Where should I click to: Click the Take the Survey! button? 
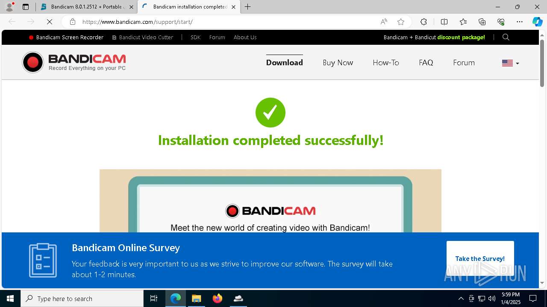[x=480, y=259]
